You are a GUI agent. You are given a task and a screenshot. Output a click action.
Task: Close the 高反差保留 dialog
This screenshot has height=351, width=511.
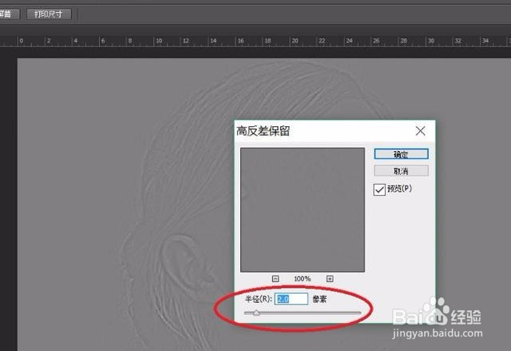[421, 131]
